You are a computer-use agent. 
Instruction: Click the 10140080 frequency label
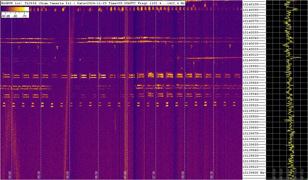pyautogui.click(x=251, y=16)
